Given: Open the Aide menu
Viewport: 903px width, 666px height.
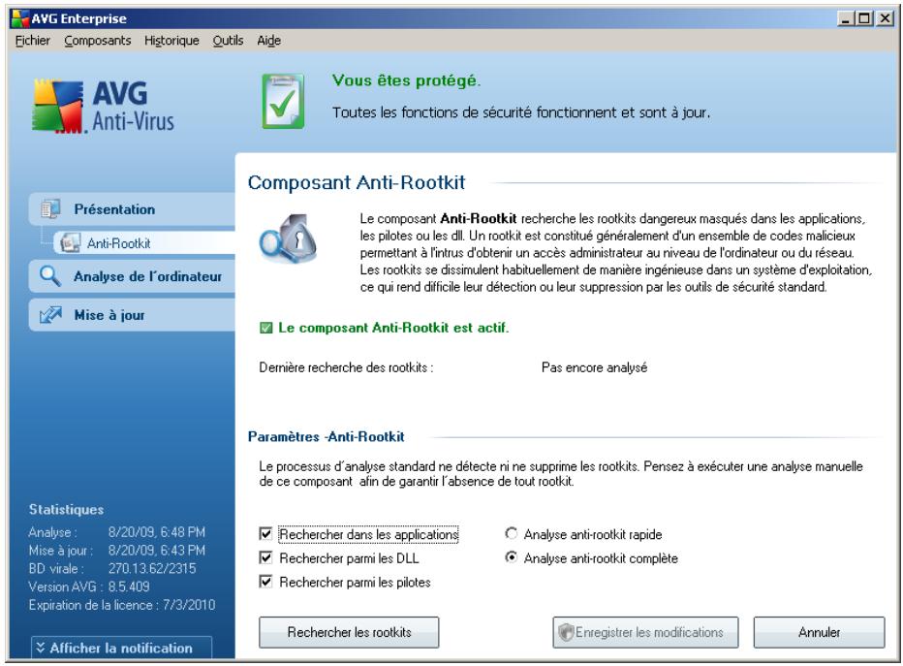Looking at the screenshot, I should point(269,41).
